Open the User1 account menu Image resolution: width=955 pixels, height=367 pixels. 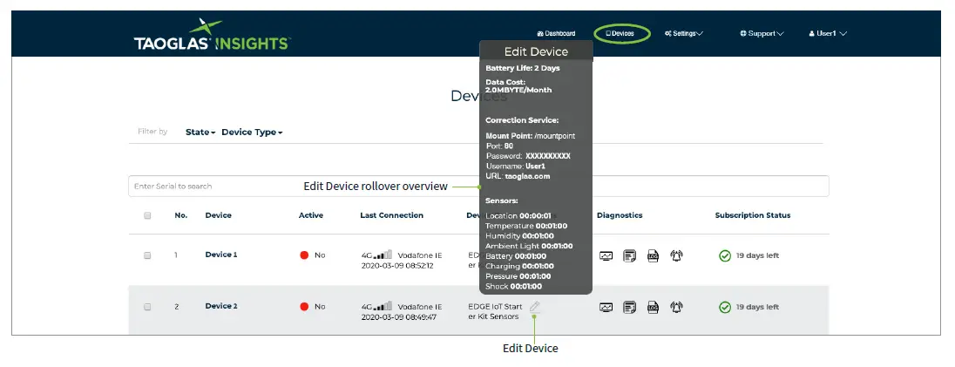(x=828, y=33)
